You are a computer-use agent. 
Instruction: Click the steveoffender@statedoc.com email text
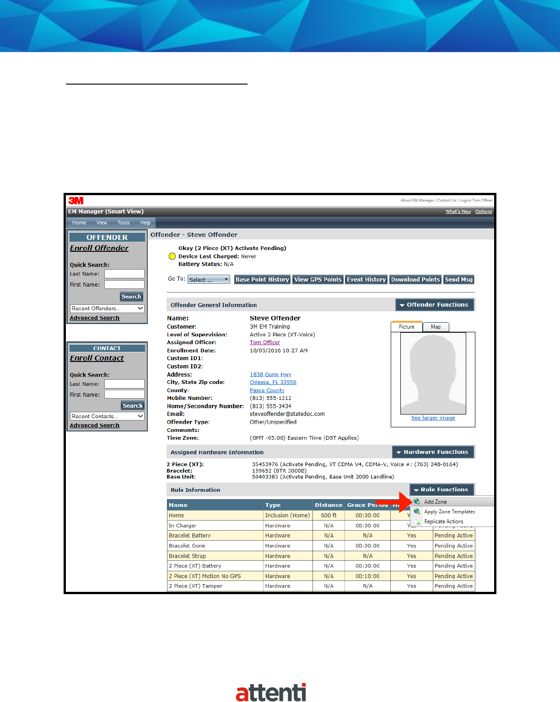[x=287, y=414]
